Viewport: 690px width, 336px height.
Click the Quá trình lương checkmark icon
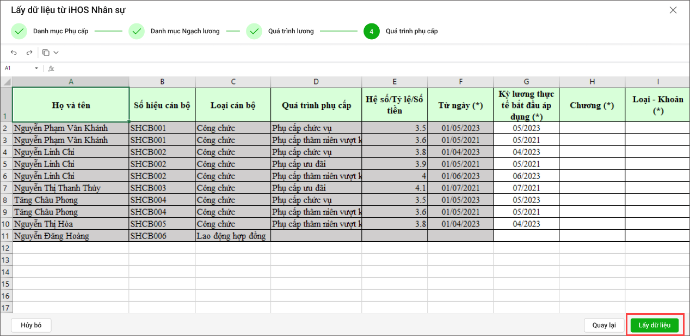pos(254,32)
